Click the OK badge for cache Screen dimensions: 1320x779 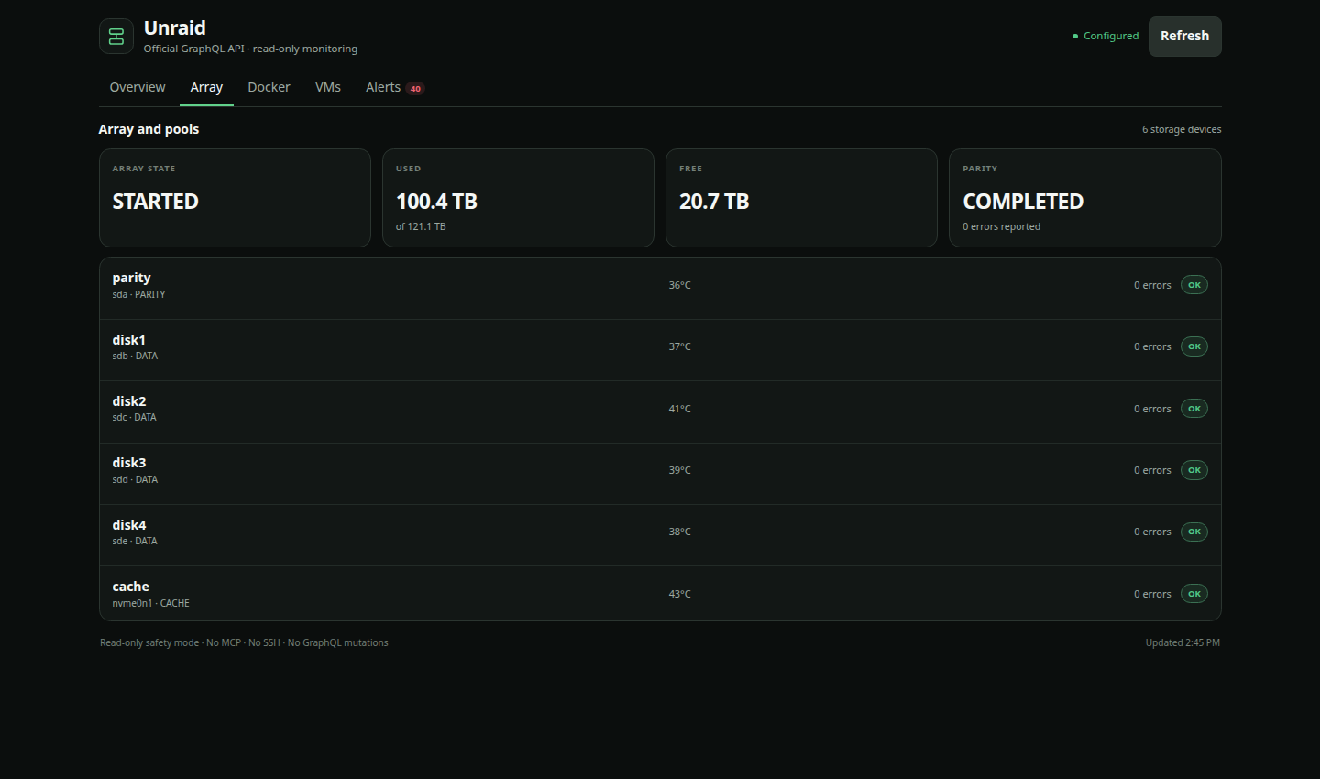[x=1194, y=594]
